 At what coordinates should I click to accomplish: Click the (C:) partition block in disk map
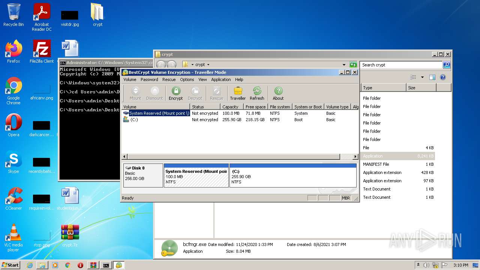pyautogui.click(x=293, y=175)
